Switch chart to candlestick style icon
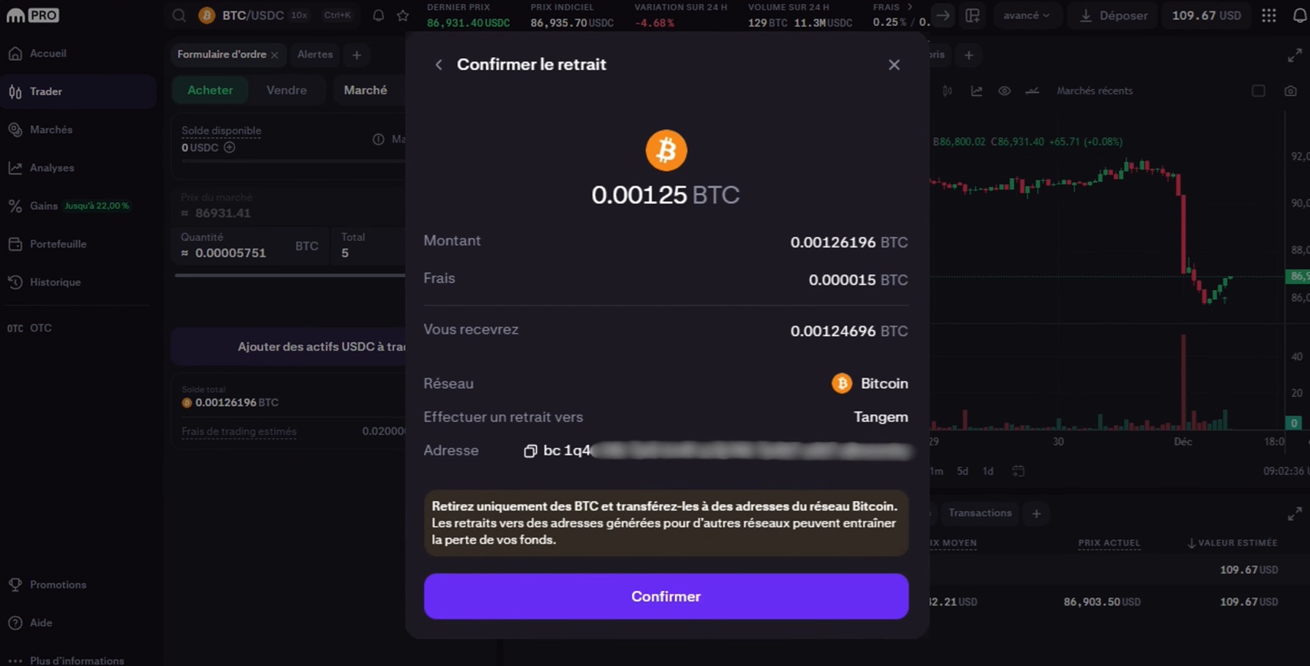This screenshot has width=1310, height=666. click(x=947, y=91)
